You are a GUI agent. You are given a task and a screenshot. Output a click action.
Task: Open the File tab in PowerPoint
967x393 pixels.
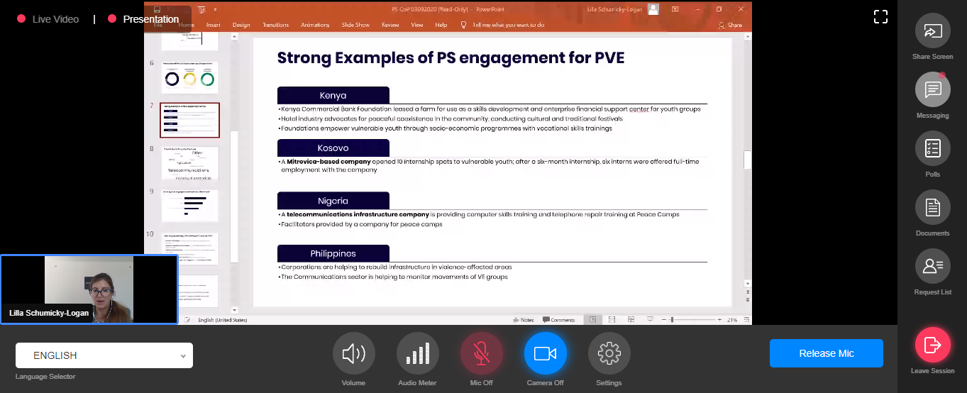158,25
